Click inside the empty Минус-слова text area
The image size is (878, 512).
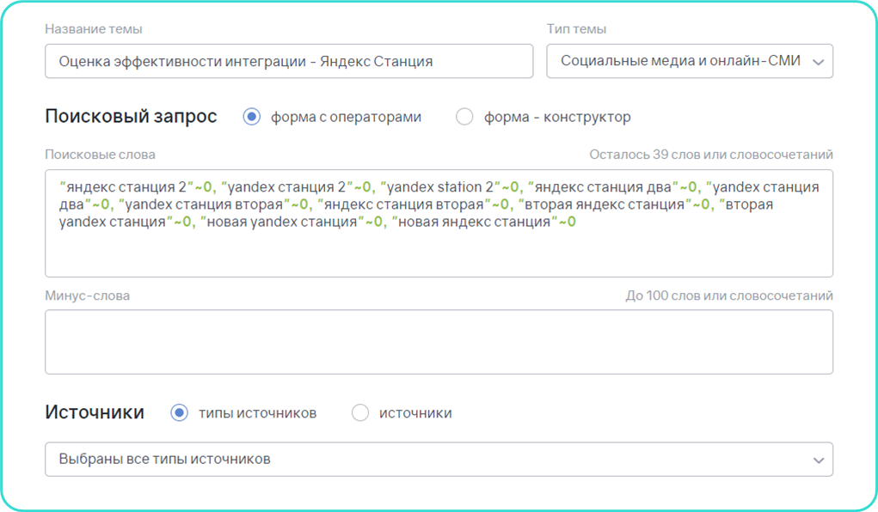tap(439, 342)
